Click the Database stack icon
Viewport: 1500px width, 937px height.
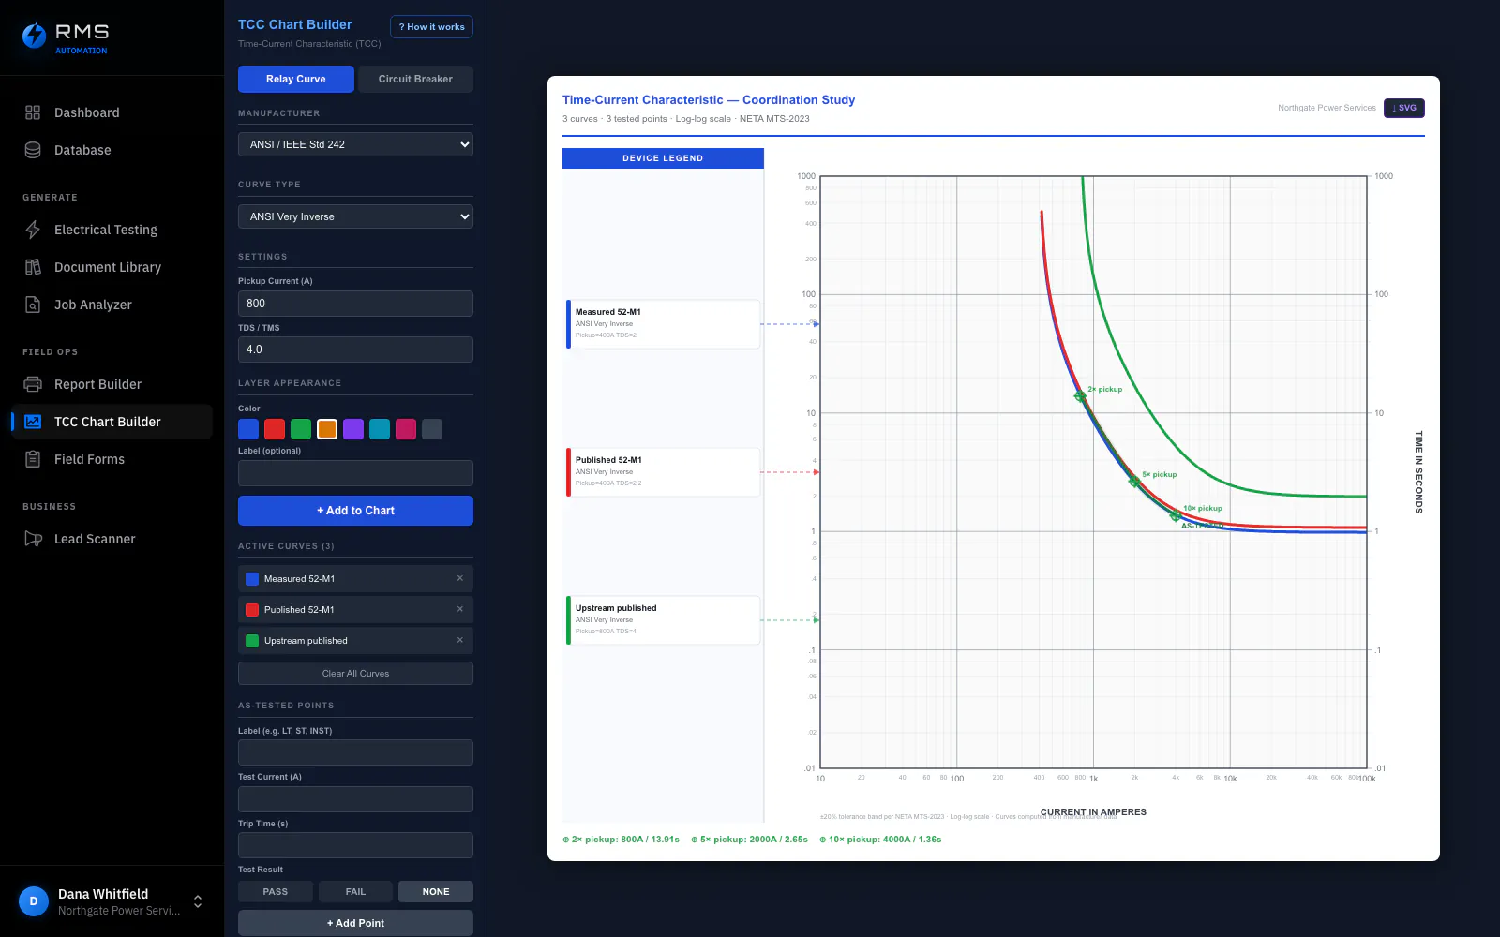click(x=33, y=150)
